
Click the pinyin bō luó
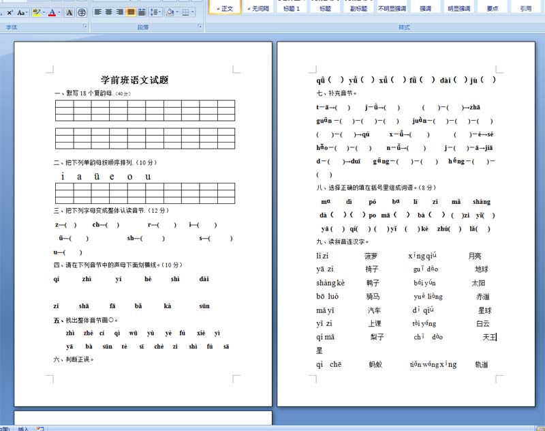(x=327, y=297)
